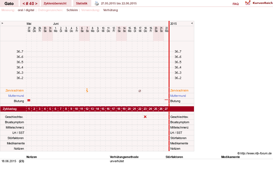
Task: Open the Statistik tab
Action: (x=82, y=3)
